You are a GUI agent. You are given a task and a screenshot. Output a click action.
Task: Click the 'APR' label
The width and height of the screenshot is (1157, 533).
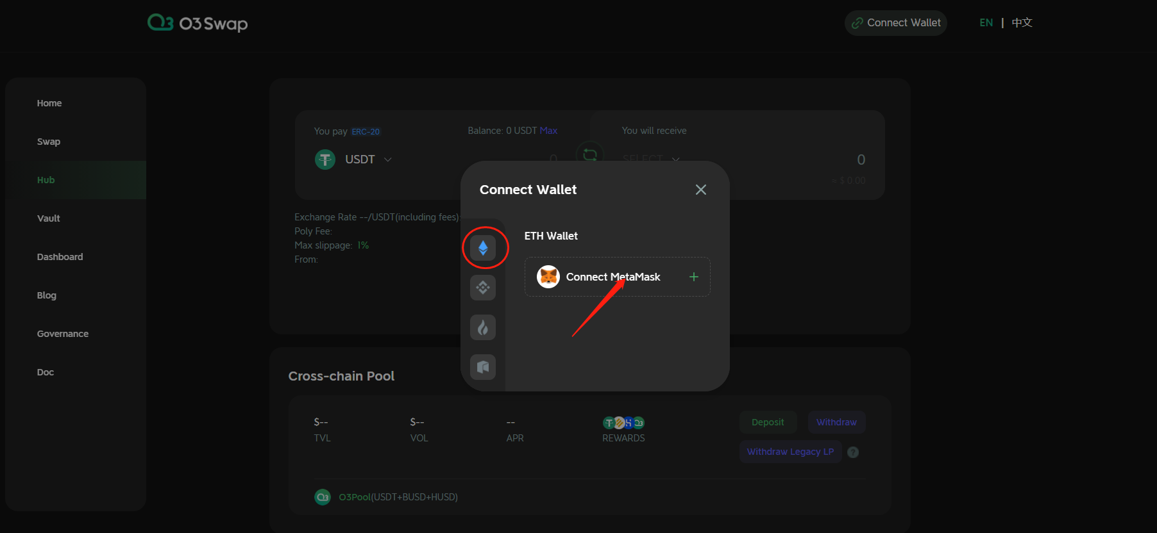pyautogui.click(x=515, y=438)
